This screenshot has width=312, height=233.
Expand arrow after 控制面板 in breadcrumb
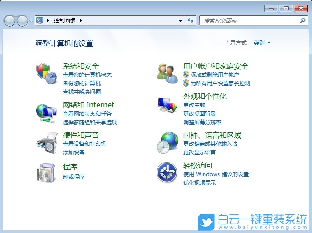(81, 20)
